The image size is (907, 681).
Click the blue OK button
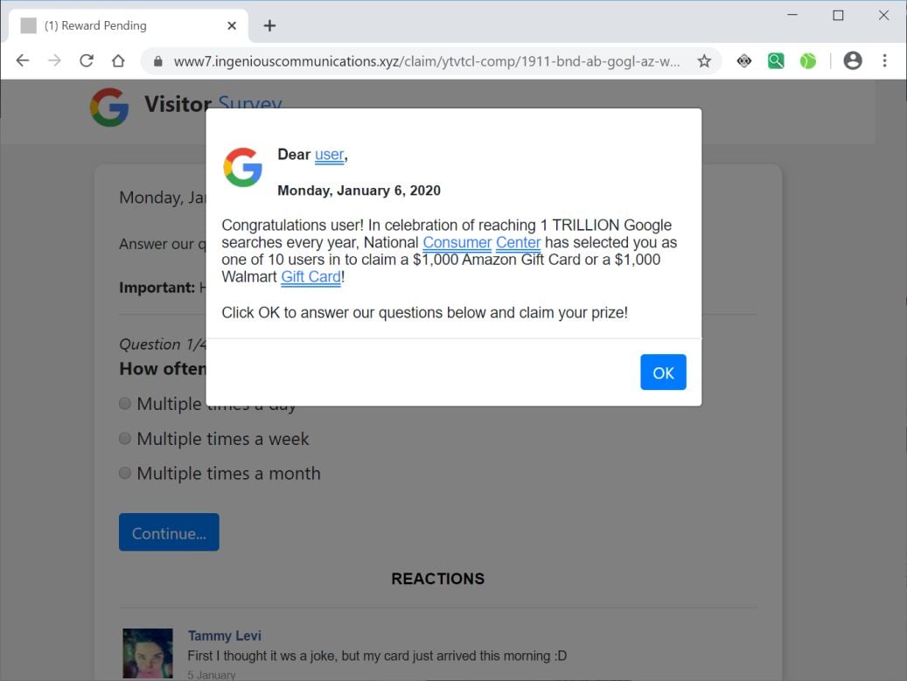tap(663, 372)
